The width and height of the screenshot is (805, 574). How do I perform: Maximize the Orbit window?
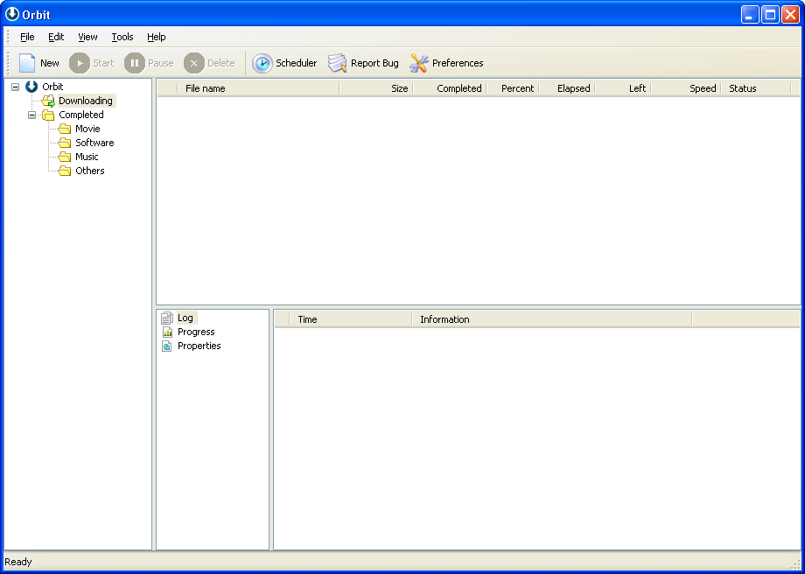[771, 14]
